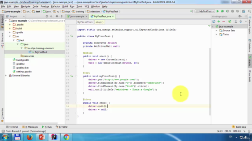Open Project panel settings gear

[x=57, y=16]
